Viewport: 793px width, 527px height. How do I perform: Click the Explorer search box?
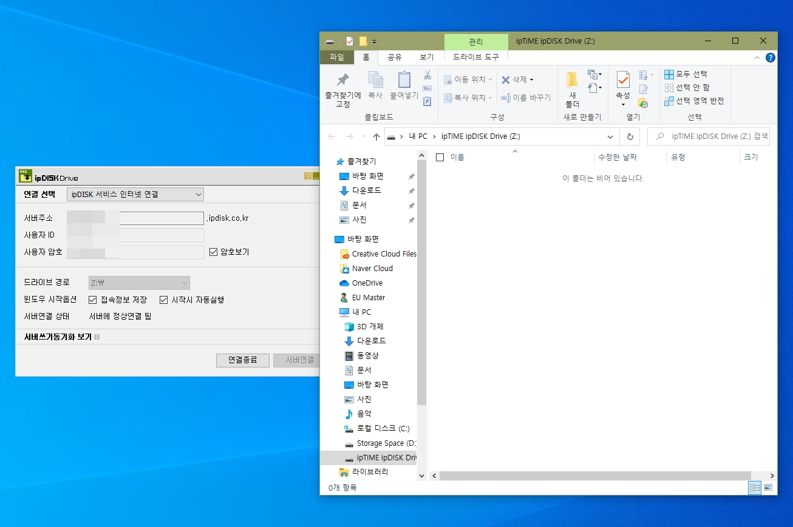coord(709,136)
